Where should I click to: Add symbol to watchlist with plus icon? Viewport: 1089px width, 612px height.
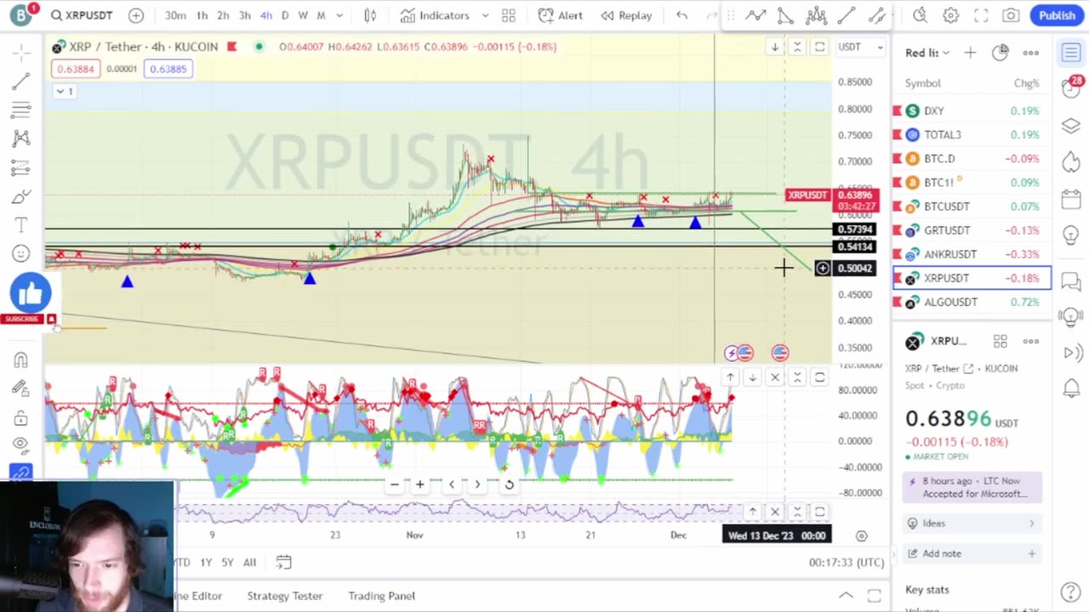pyautogui.click(x=970, y=53)
